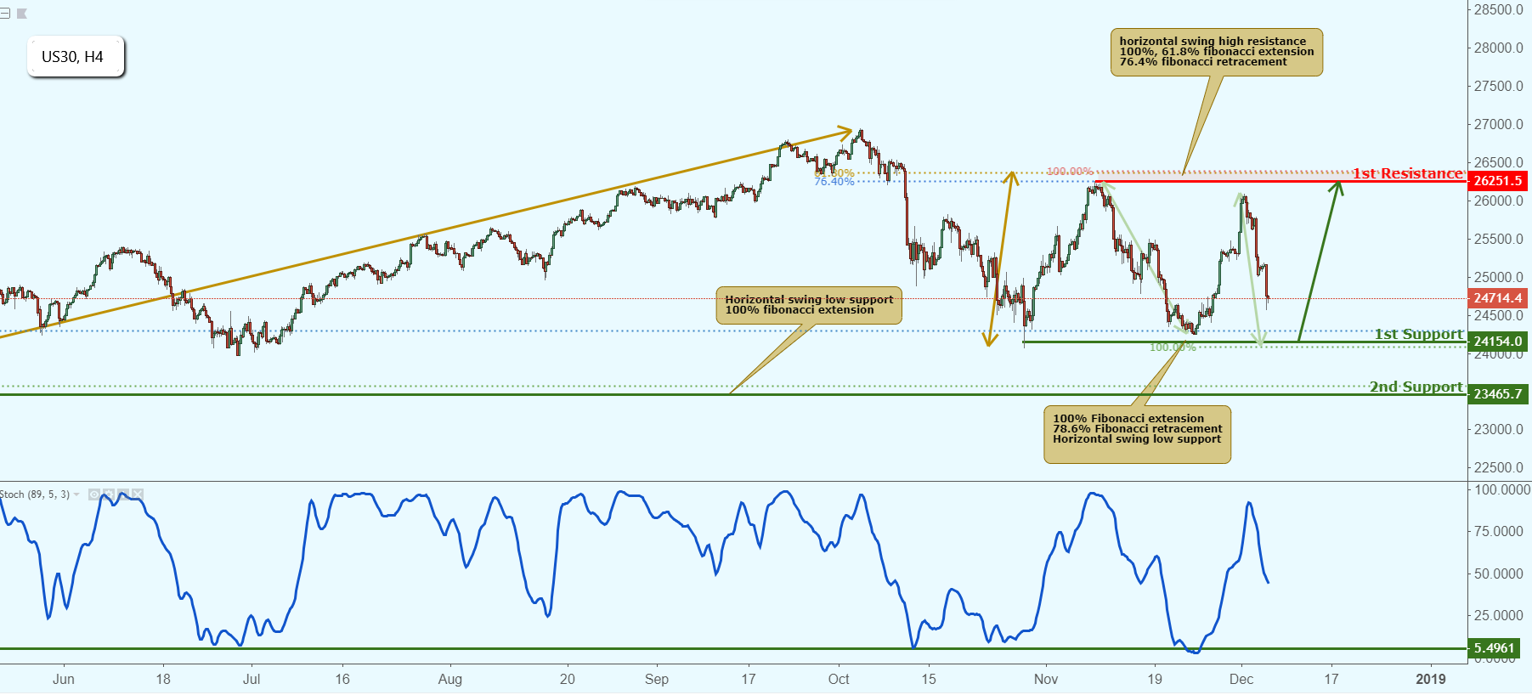Select the 24714.4 current price tag

click(x=1497, y=298)
